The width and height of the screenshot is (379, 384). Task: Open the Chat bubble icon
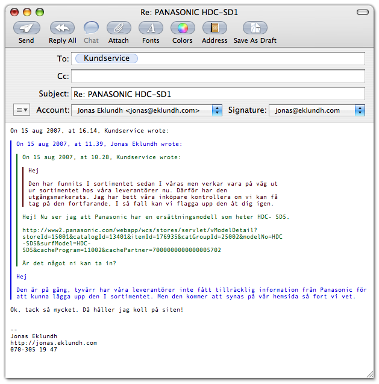pos(91,28)
